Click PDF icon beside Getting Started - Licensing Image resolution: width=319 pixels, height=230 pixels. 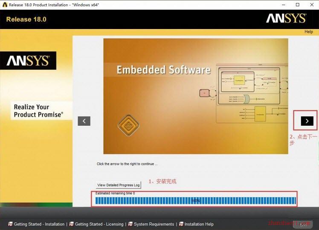[71, 224]
